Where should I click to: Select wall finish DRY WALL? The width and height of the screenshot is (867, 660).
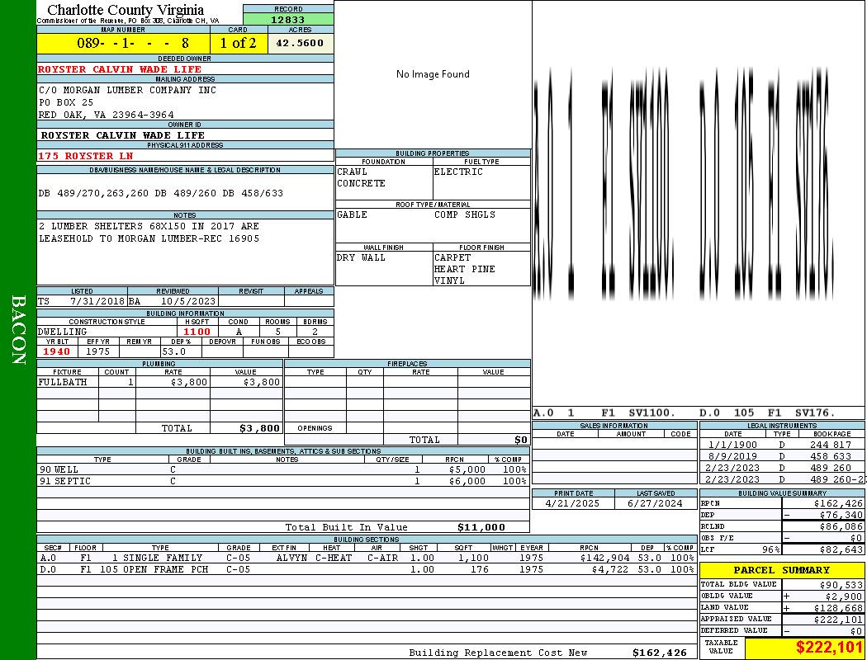tap(361, 257)
